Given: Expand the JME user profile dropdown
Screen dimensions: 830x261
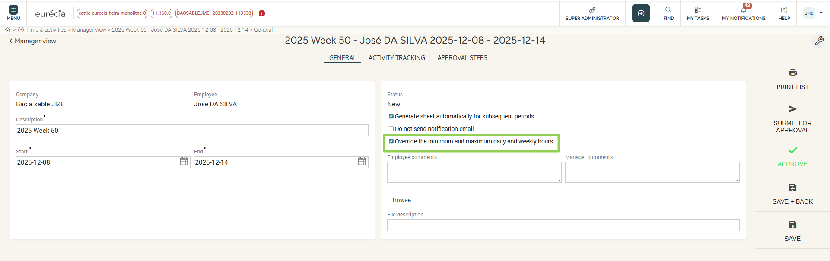Looking at the screenshot, I should [x=821, y=13].
